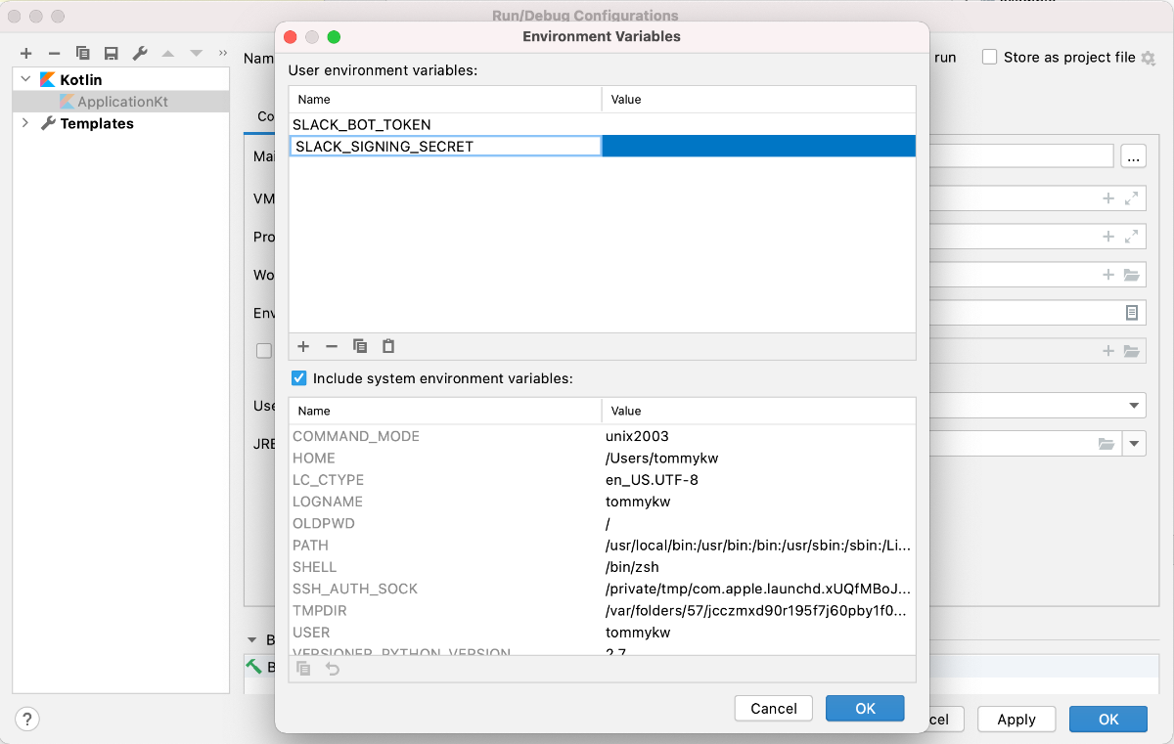Insert macro into VM options field
This screenshot has height=744, width=1174.
tap(1108, 198)
